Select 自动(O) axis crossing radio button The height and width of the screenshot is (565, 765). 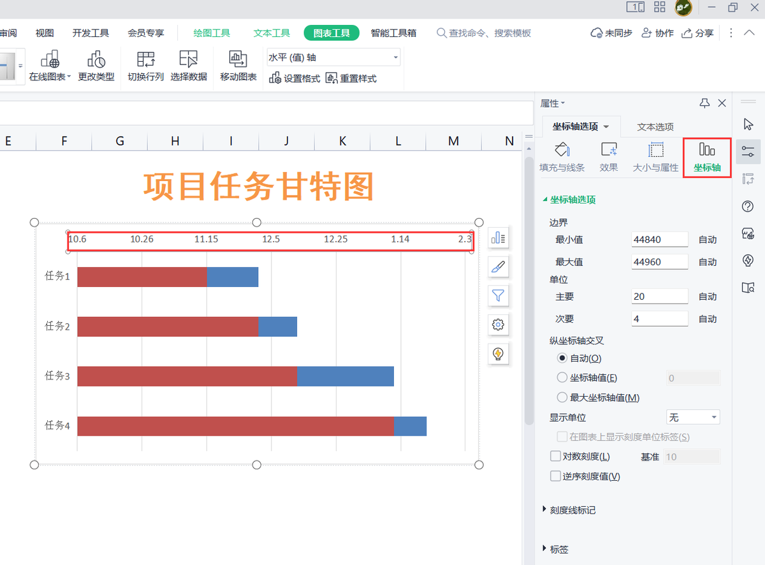(562, 358)
